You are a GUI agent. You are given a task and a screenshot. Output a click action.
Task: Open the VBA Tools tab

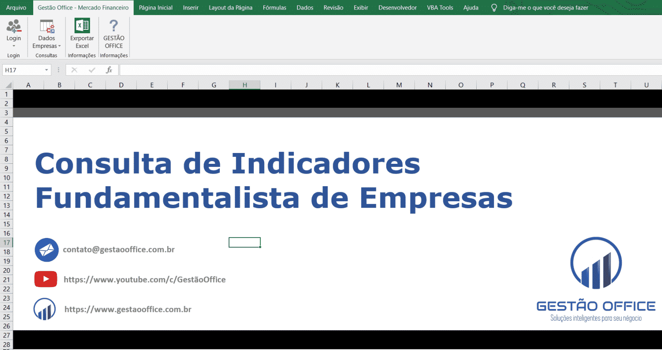point(440,8)
